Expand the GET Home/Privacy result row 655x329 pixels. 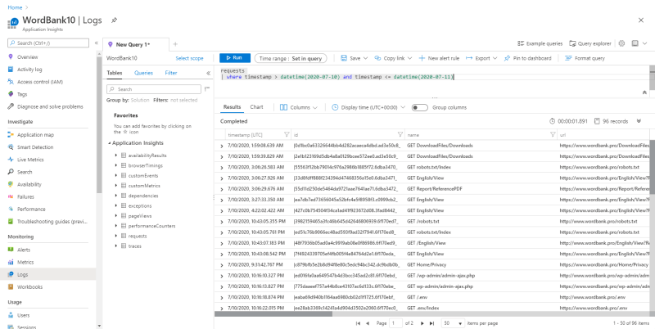tap(221, 264)
